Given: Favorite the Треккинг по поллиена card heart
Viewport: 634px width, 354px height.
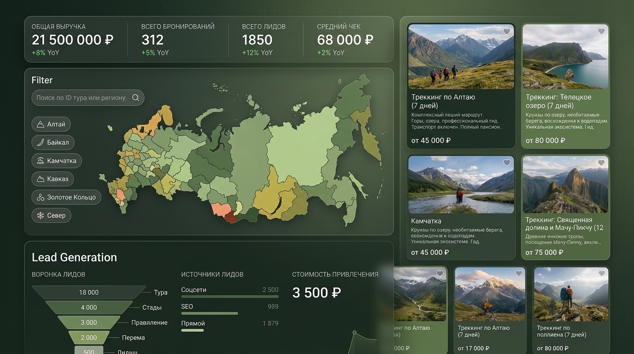Looking at the screenshot, I should click(x=601, y=273).
